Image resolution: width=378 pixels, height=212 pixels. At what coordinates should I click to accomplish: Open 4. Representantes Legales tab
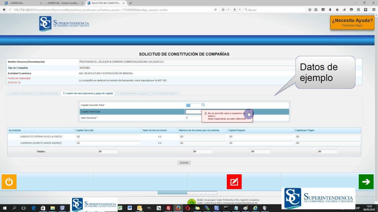[132, 93]
